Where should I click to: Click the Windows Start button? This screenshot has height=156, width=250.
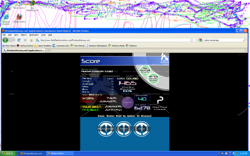point(8,153)
